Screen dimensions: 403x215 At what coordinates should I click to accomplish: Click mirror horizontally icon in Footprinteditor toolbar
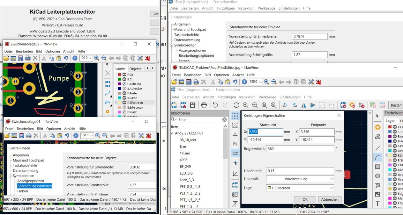click(x=303, y=105)
